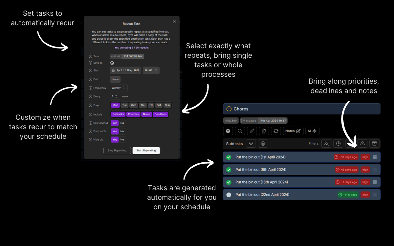Click the archive box filter icon

[x=374, y=143]
